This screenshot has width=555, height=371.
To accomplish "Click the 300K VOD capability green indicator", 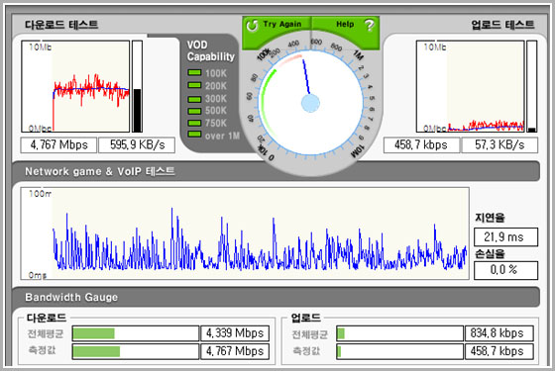I will click(194, 99).
